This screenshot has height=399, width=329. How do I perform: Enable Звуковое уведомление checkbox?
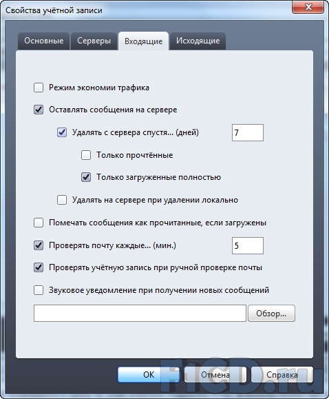point(39,290)
